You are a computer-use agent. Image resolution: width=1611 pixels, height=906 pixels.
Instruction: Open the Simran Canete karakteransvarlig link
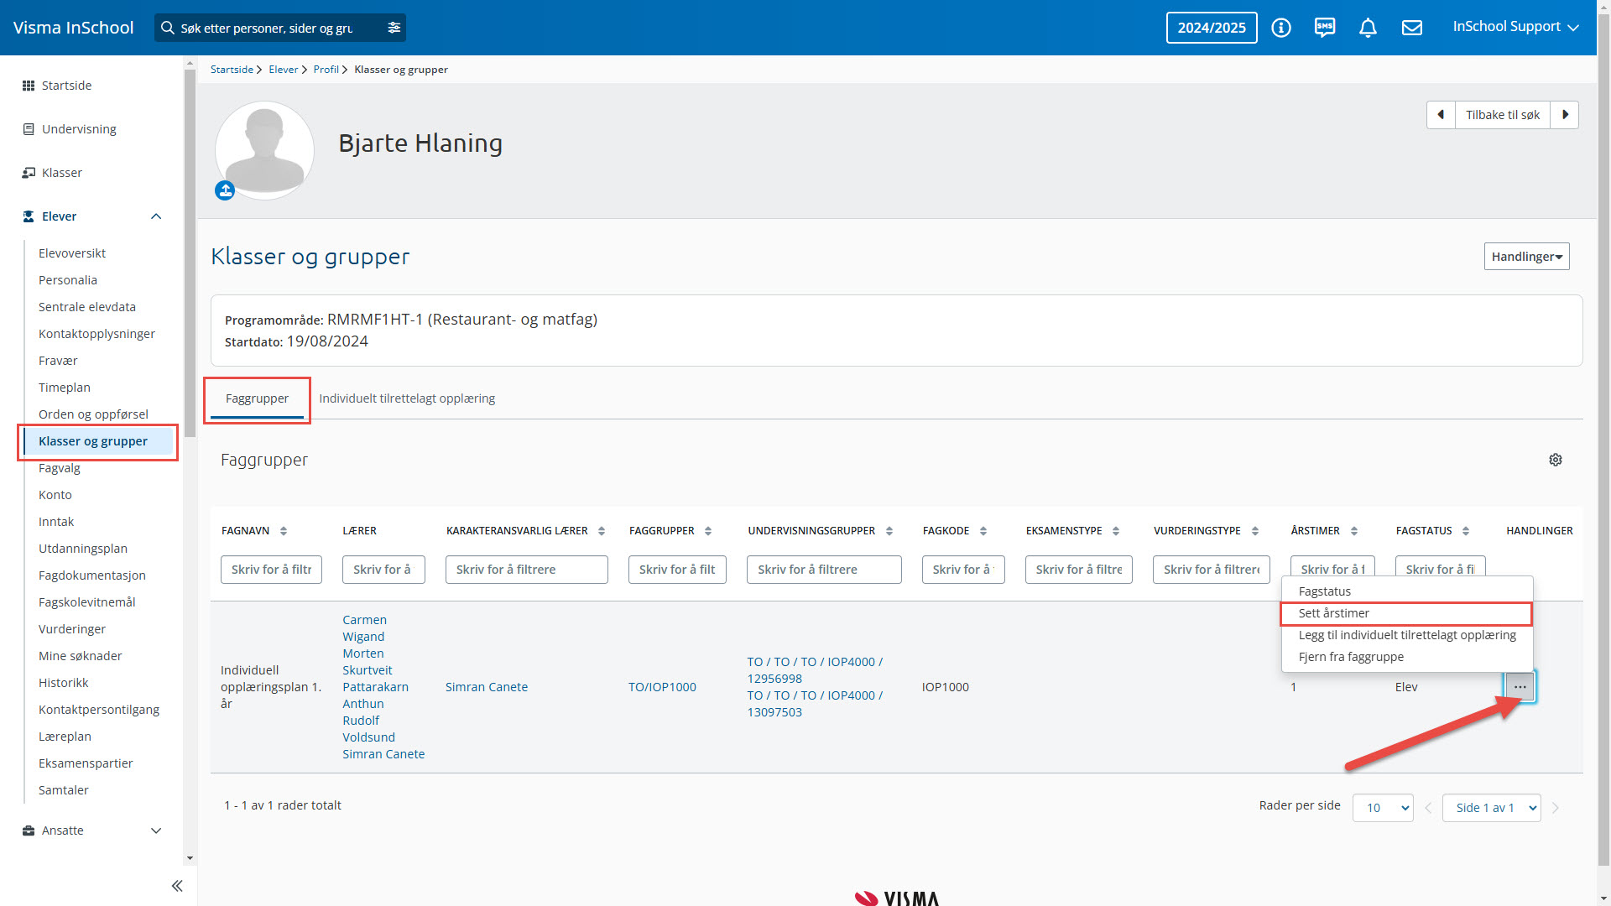pyautogui.click(x=487, y=687)
